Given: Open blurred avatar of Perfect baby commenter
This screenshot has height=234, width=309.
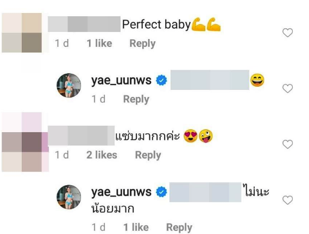Looking at the screenshot, I should tap(22, 32).
